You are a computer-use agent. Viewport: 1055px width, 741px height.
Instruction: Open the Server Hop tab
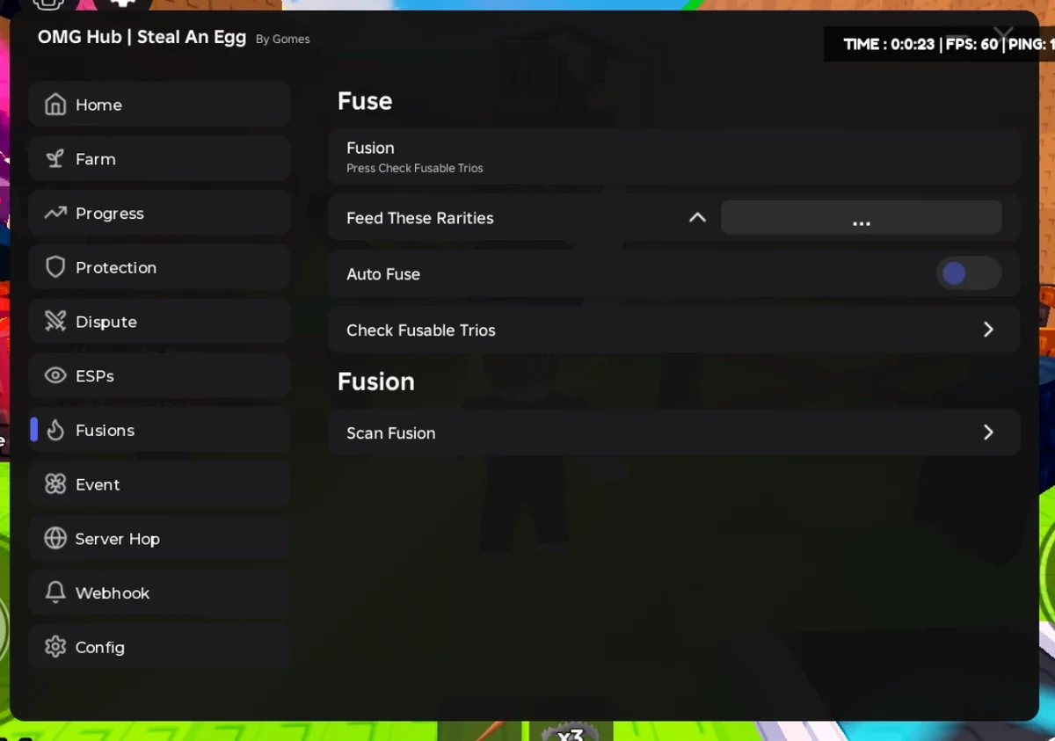[159, 539]
